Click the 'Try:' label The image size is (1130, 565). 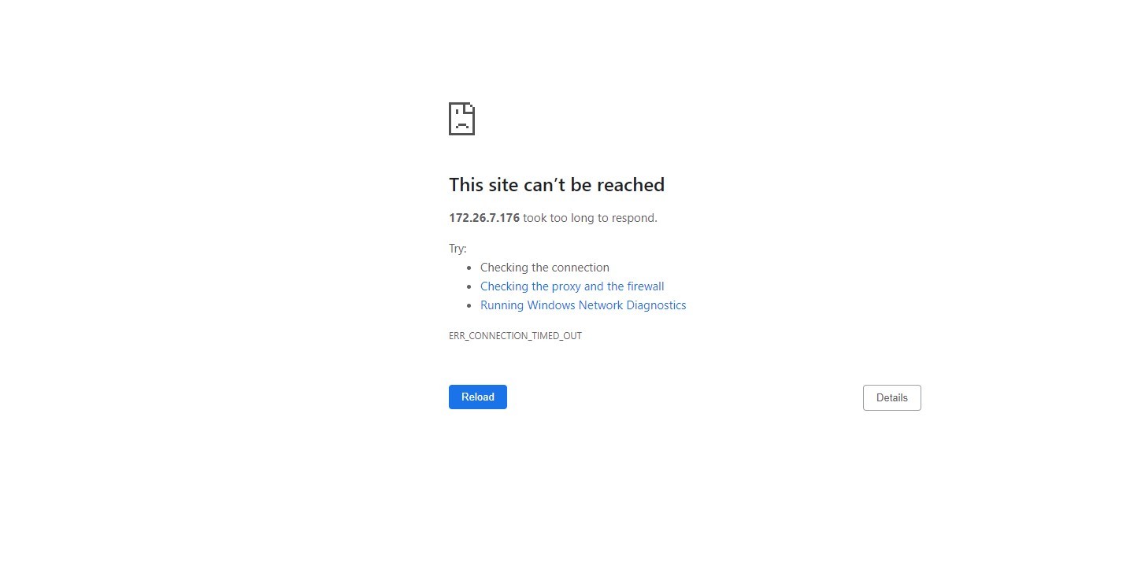[458, 249]
